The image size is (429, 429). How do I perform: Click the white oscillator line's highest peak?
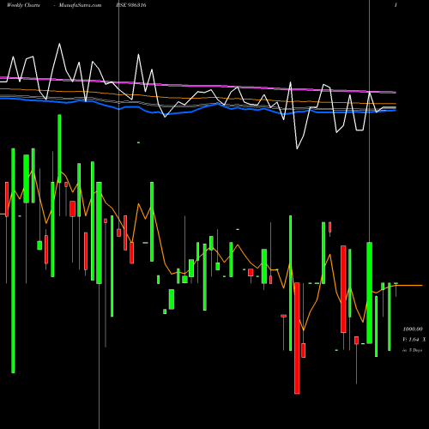click(x=59, y=44)
